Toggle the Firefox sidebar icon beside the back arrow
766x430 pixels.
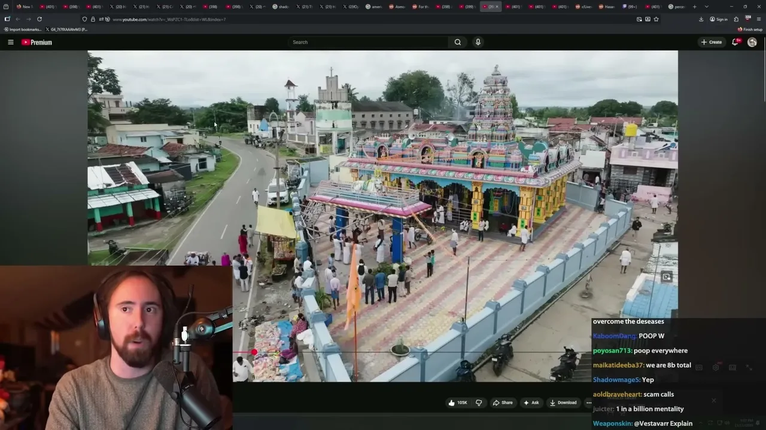point(7,19)
